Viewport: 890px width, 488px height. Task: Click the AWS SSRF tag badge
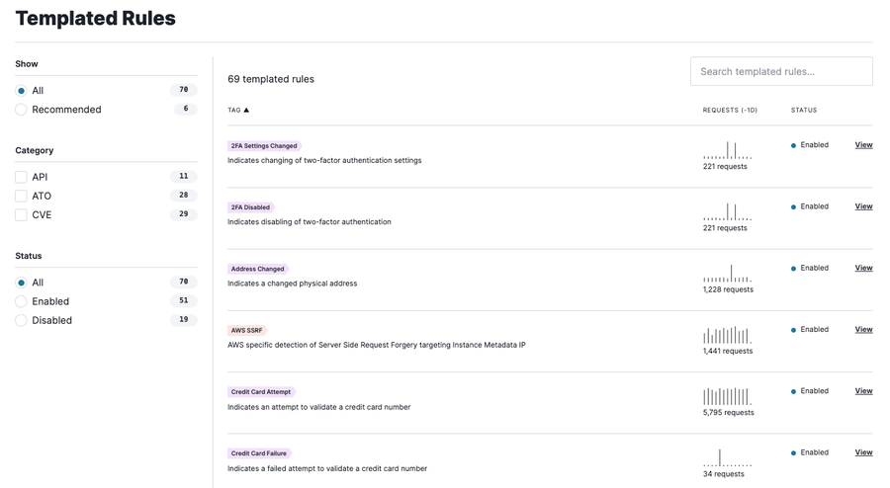coord(247,330)
